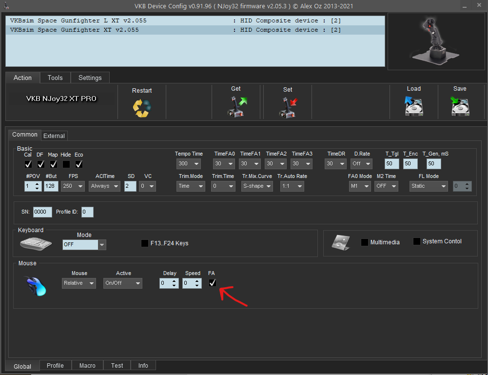Viewport: 488px width, 375px height.
Task: Toggle the Multimedia checkbox
Action: [x=364, y=242]
